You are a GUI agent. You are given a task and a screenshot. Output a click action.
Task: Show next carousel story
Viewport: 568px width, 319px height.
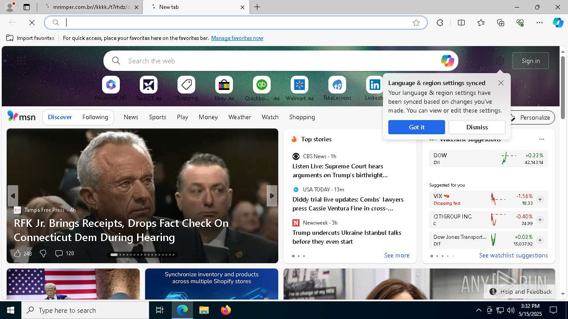pyautogui.click(x=272, y=196)
